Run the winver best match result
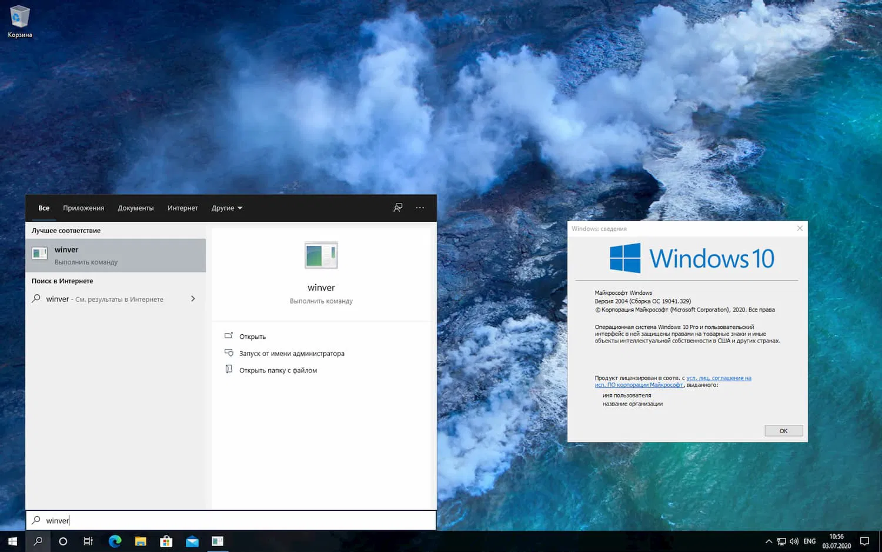This screenshot has height=552, width=882. click(x=116, y=255)
